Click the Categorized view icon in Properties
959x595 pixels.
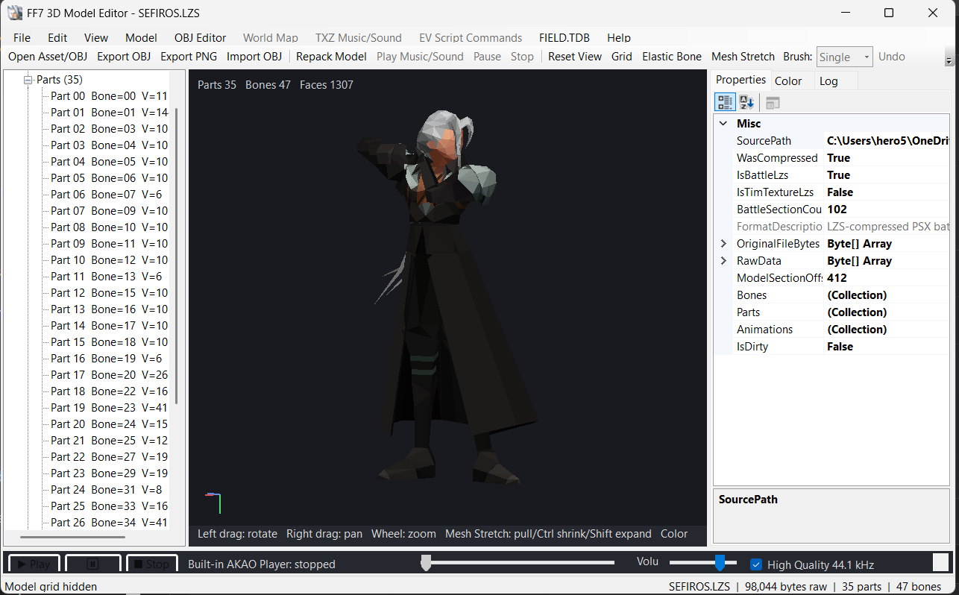[x=724, y=103]
